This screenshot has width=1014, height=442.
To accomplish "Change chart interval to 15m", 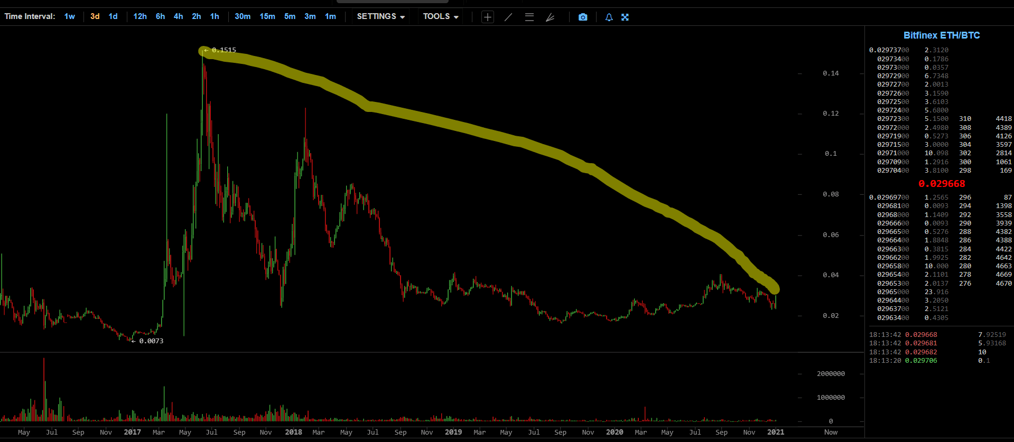I will coord(267,16).
